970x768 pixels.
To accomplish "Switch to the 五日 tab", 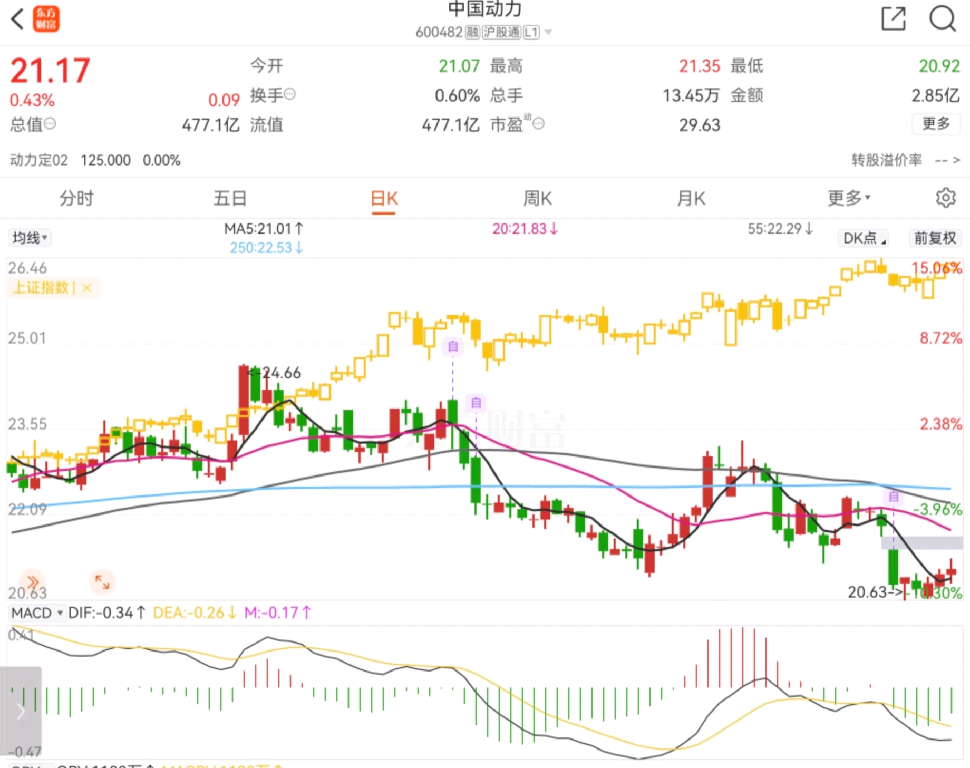I will click(x=230, y=198).
